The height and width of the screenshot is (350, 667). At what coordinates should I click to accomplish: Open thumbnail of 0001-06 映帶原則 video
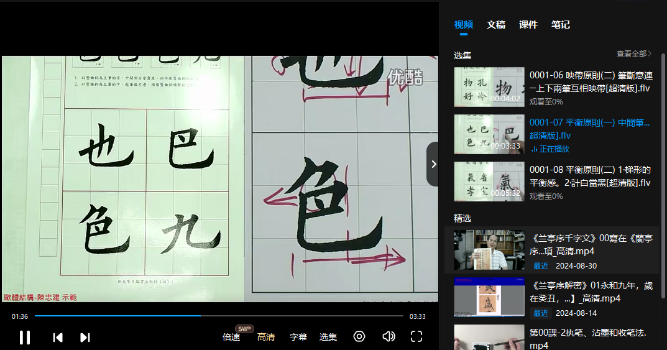point(489,87)
